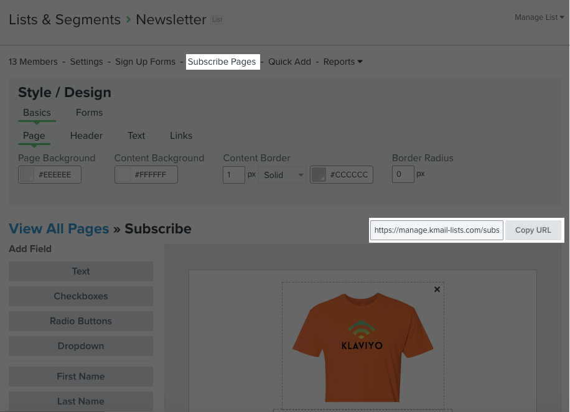Click the #FFFFFF hex value text
Viewport: 570px width, 412px height.
[x=151, y=175]
